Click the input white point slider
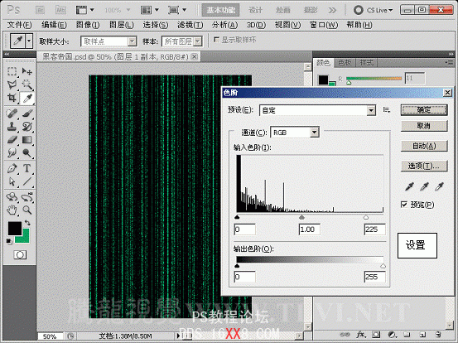 pyautogui.click(x=366, y=217)
